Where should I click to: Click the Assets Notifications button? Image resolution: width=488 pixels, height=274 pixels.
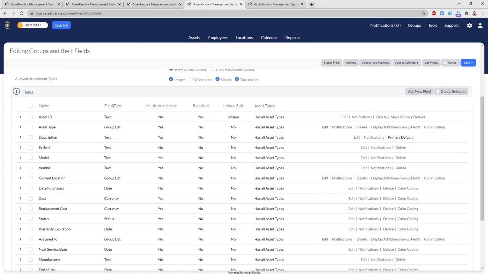pos(375,63)
